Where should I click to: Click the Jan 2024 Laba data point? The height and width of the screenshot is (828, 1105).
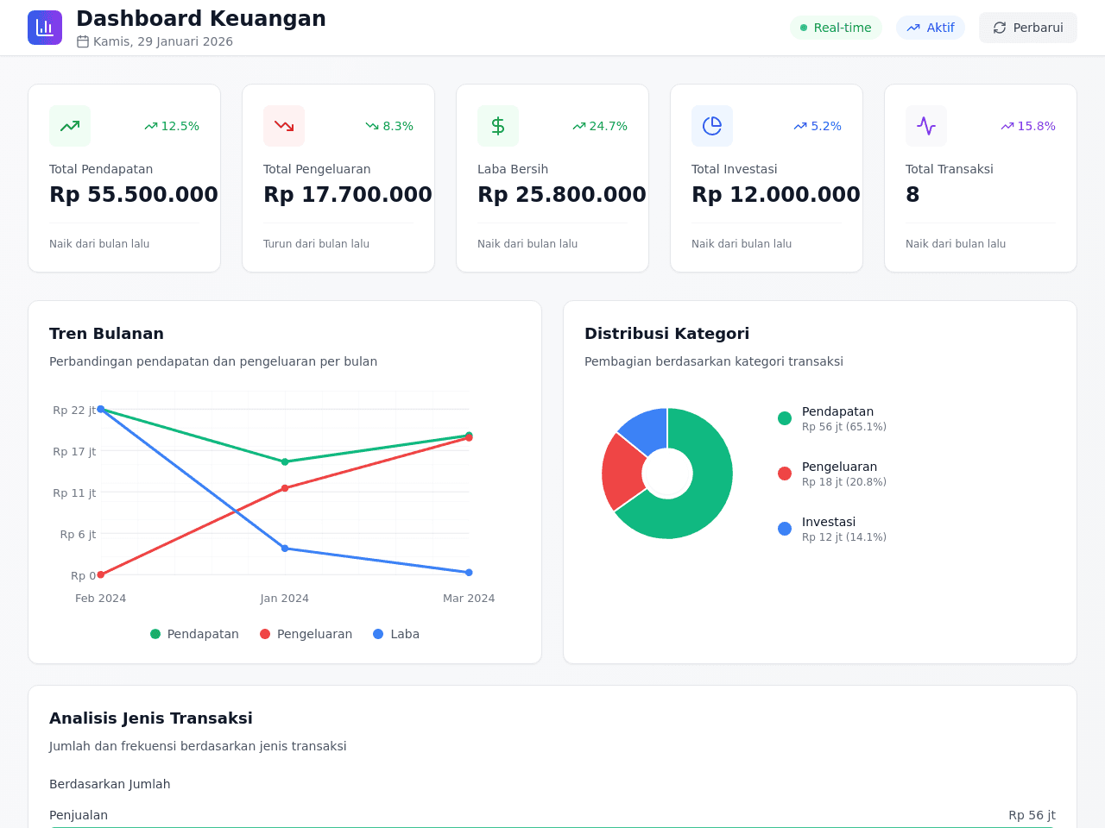pos(285,549)
